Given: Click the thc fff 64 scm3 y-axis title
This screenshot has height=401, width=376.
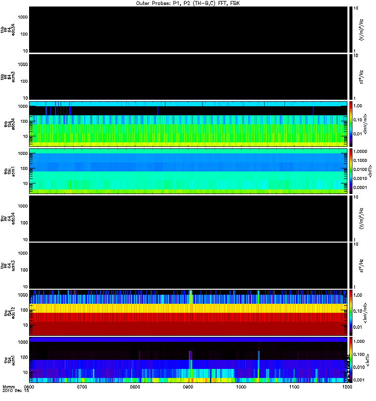Looking at the screenshot, I should 8,266.
